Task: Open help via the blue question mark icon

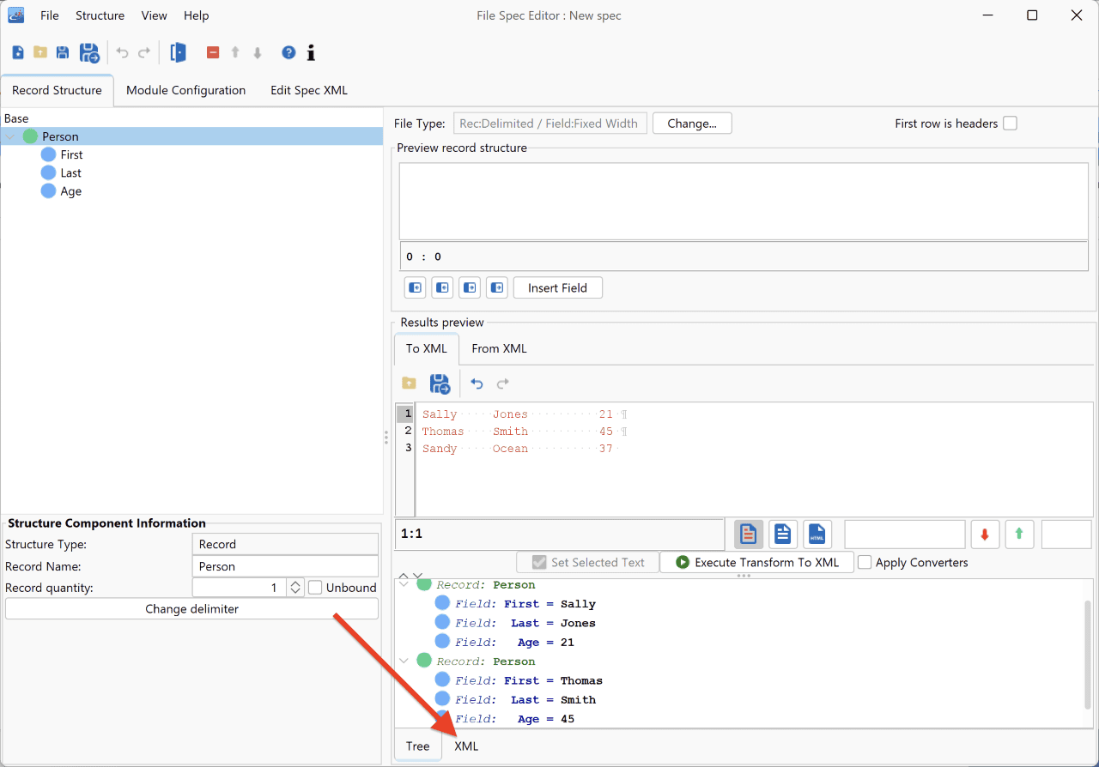Action: [x=288, y=53]
